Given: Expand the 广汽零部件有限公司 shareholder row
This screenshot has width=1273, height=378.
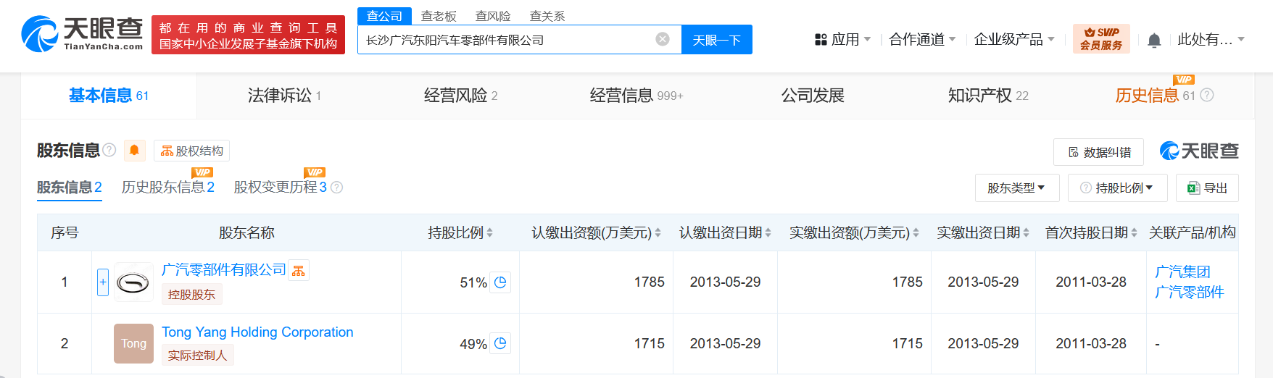Looking at the screenshot, I should point(103,282).
